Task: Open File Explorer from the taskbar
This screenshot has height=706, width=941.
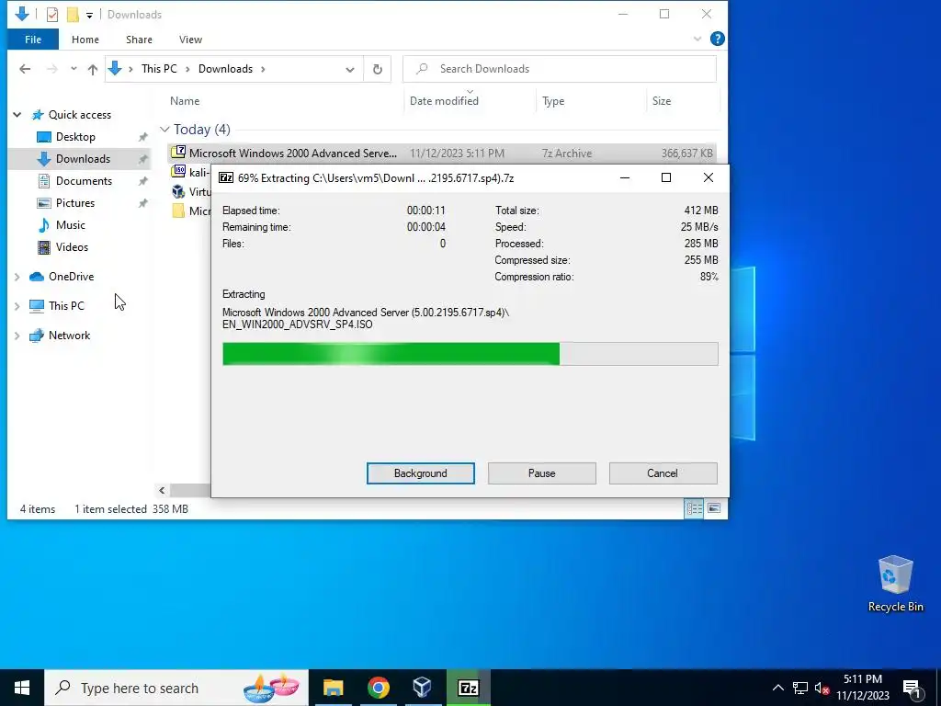Action: (x=333, y=688)
